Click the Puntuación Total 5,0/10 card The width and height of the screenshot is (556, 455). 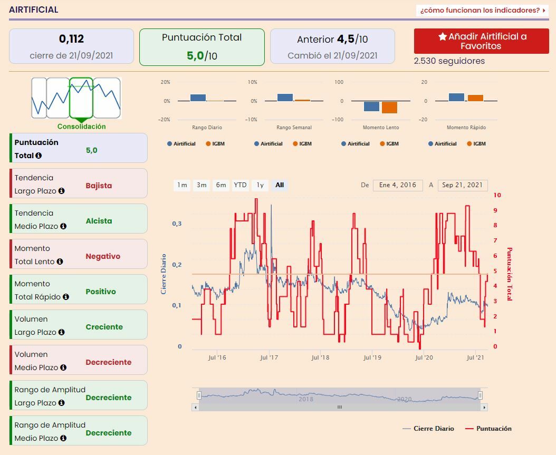tap(202, 47)
